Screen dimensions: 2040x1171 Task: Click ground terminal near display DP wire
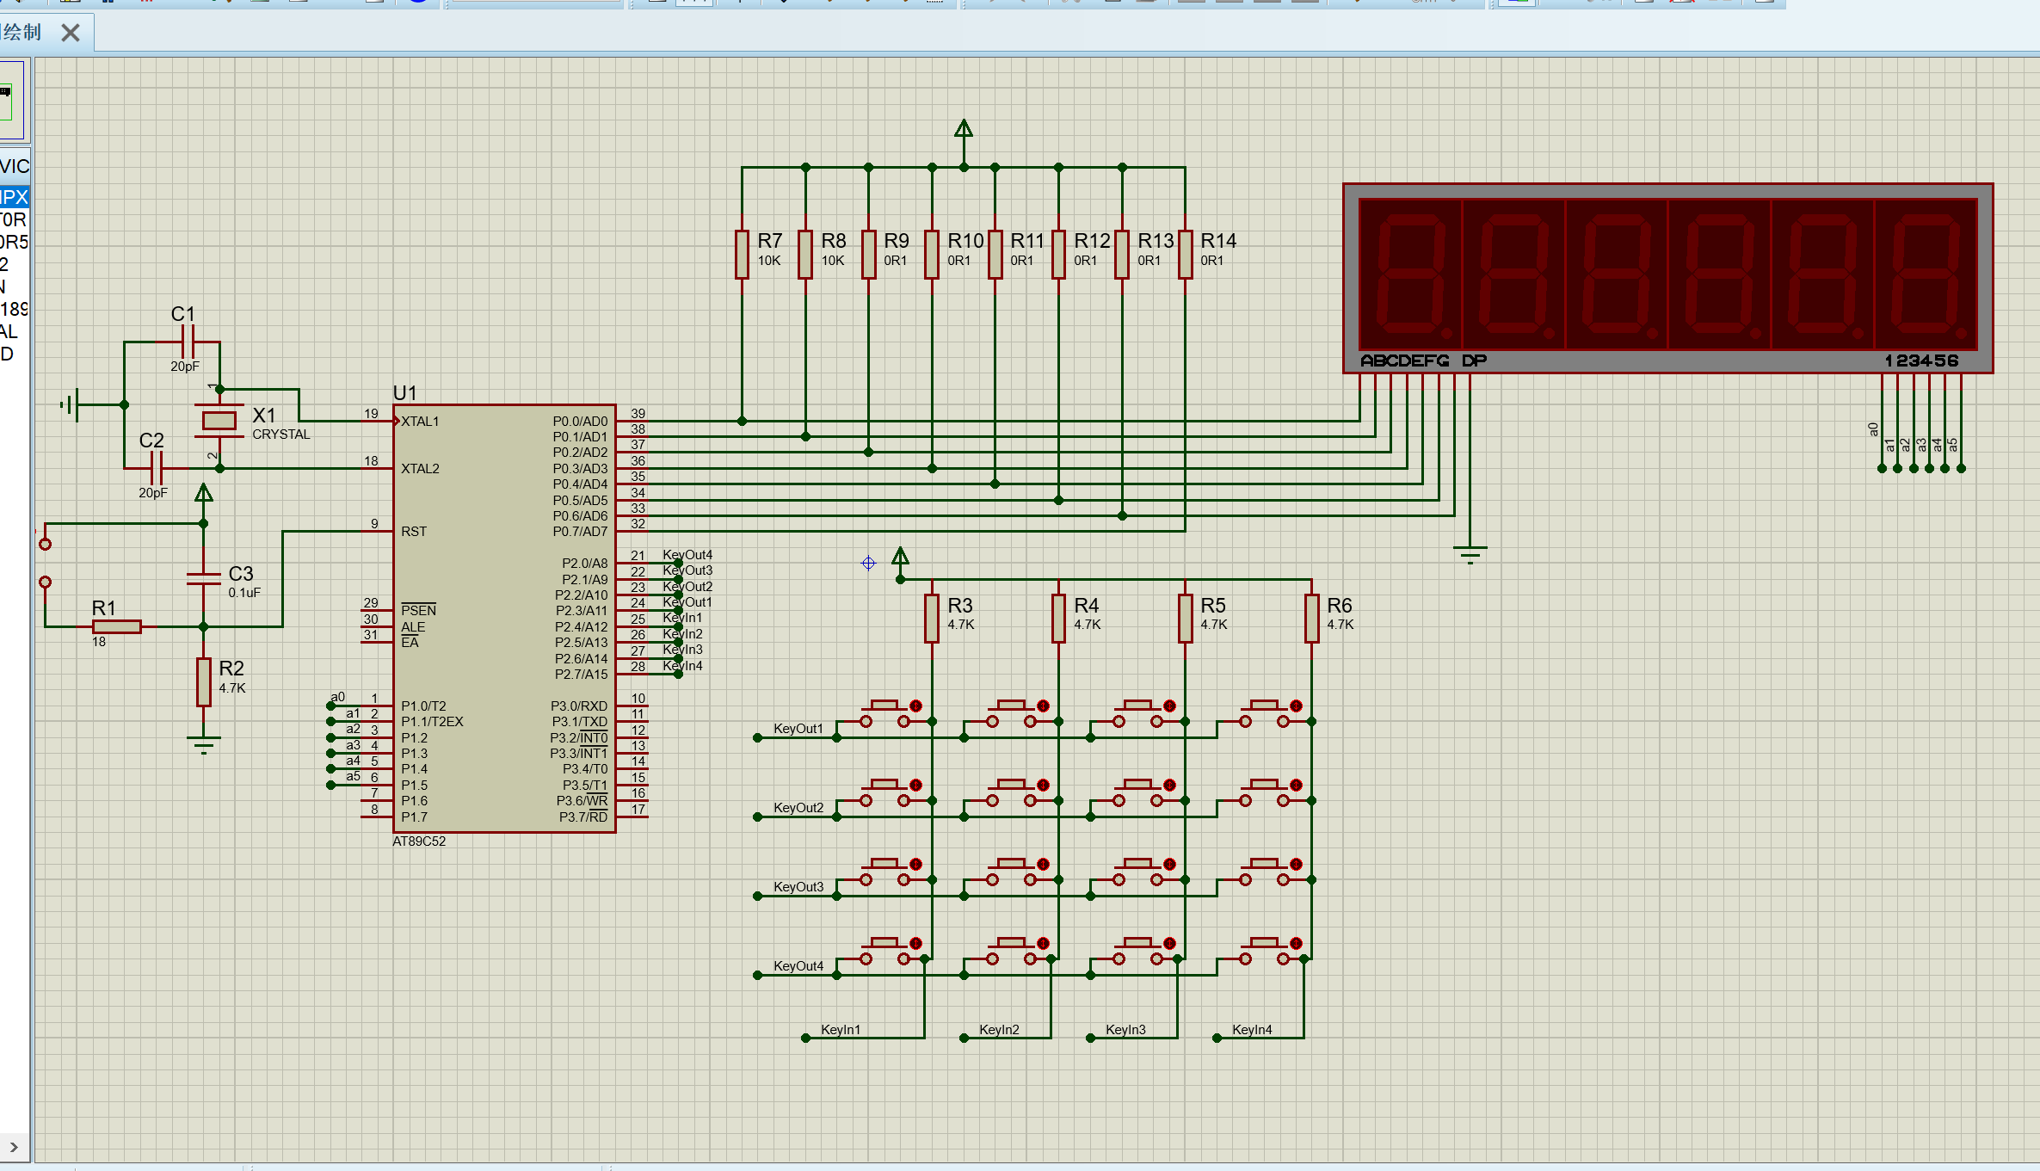(1470, 554)
